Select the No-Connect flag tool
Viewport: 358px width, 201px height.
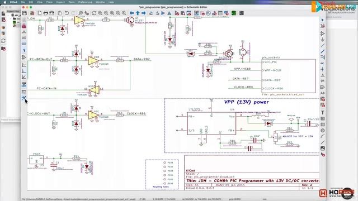tap(322, 63)
